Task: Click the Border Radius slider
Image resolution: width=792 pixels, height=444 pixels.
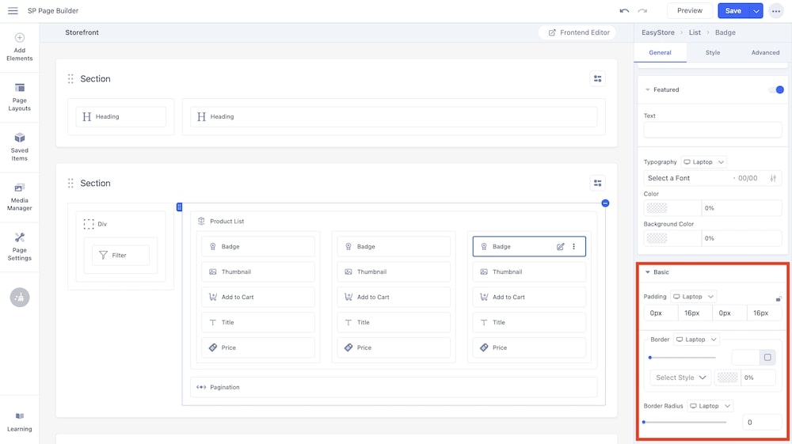Action: (684, 422)
